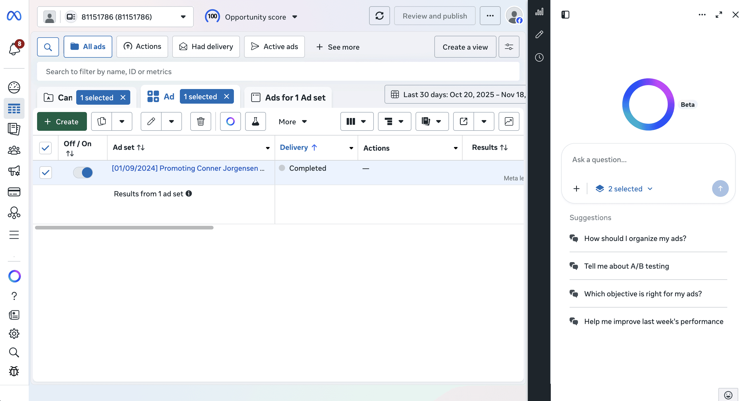Expand the 2 selected context dropdown
The height and width of the screenshot is (401, 745).
pyautogui.click(x=625, y=189)
